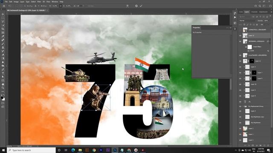
Task: Hide the Sky Replacement Group
Action: tap(240, 106)
